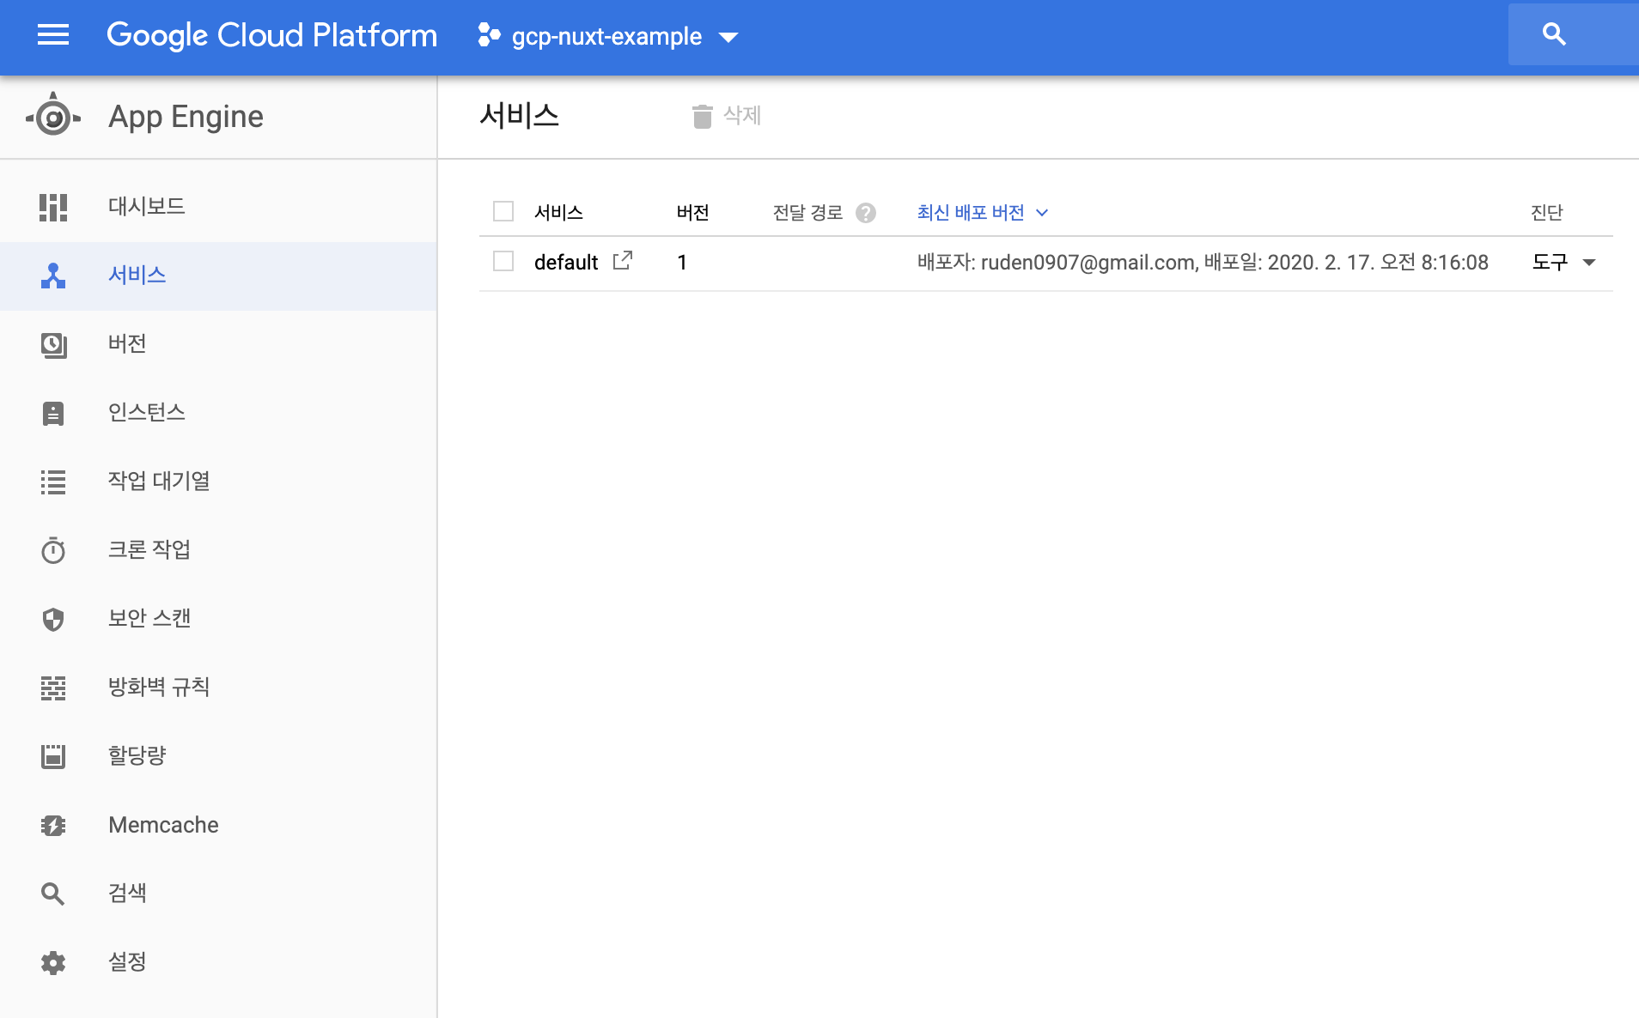This screenshot has height=1018, width=1639.
Task: Click the 보안 스캔 shield icon
Action: click(x=53, y=619)
